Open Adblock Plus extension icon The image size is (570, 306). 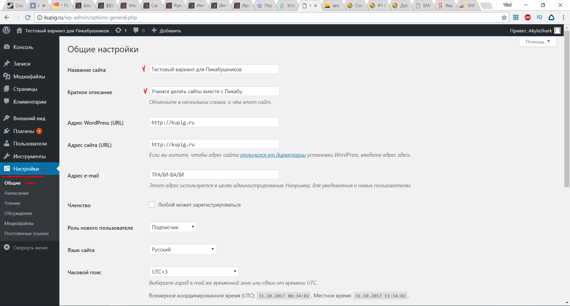click(528, 17)
